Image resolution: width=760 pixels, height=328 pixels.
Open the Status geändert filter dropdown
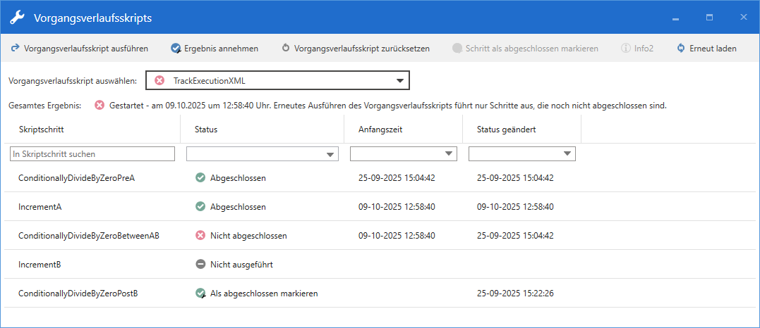567,154
